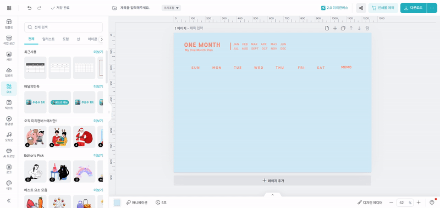
Task: Zoom in with the plus icon
Action: point(419,202)
